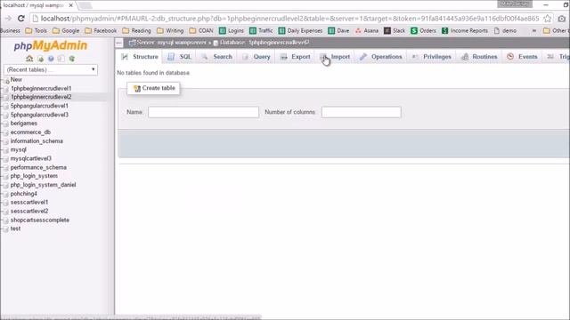Open the (Recent tables) dropdown
Image resolution: width=570 pixels, height=320 pixels.
click(51, 69)
